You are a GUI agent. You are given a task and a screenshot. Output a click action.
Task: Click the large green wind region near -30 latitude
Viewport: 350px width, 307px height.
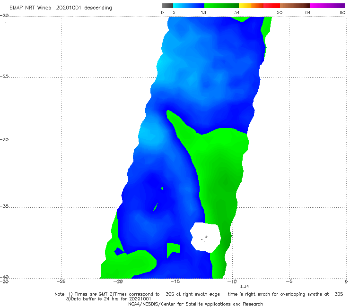(219, 170)
